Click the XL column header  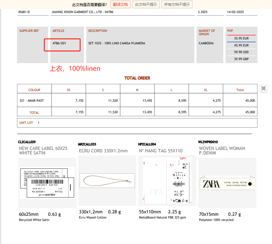[206, 90]
